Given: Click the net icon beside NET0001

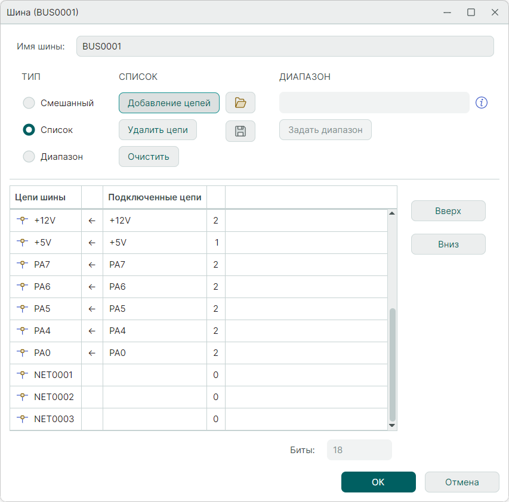Looking at the screenshot, I should click(23, 375).
